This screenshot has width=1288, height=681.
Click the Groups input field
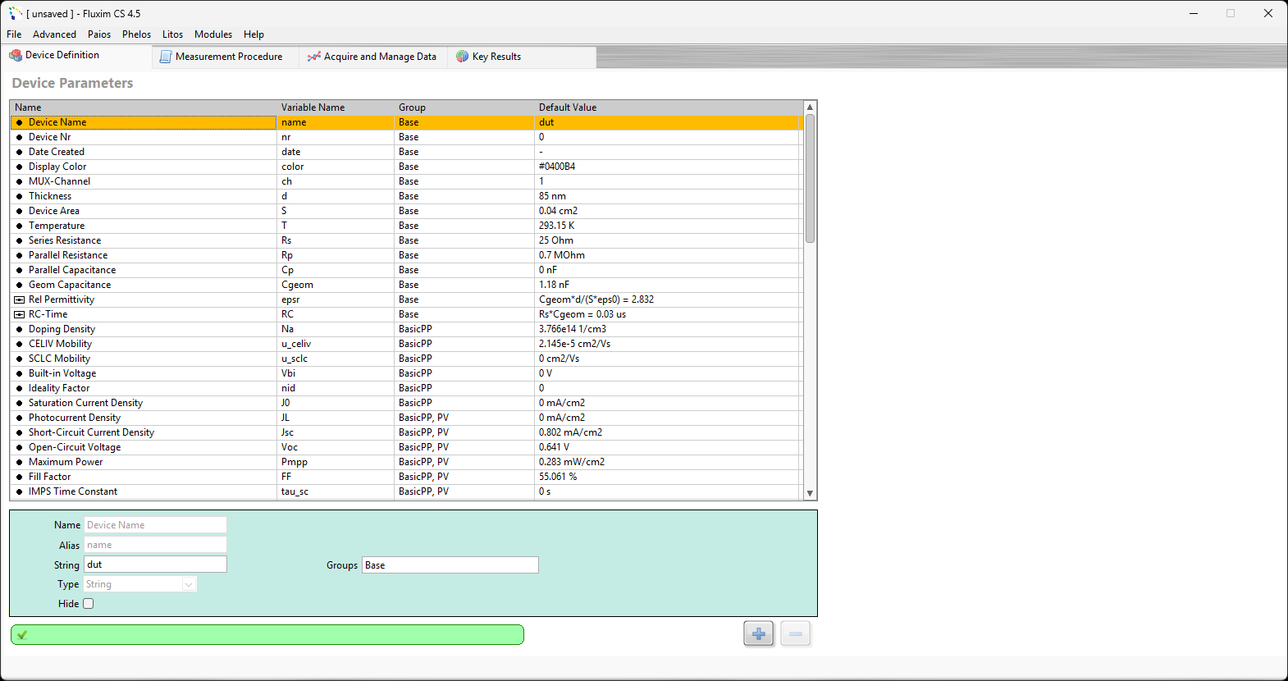pos(450,565)
